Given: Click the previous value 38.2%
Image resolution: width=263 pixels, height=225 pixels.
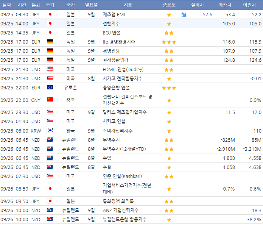Looking at the screenshot, I should pos(254,219).
